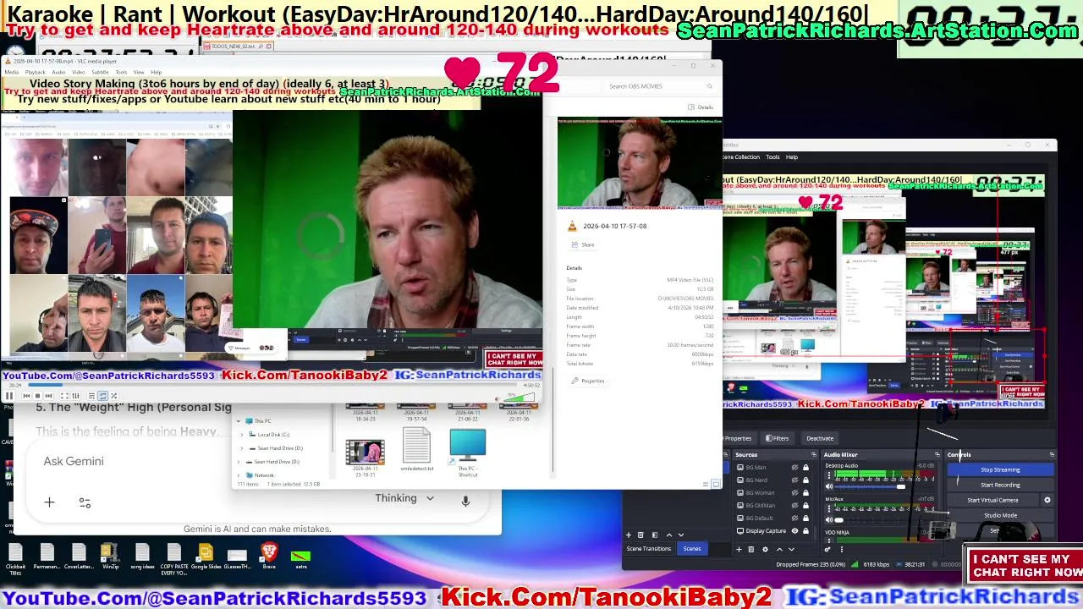Open the OBS source Filters button

777,438
